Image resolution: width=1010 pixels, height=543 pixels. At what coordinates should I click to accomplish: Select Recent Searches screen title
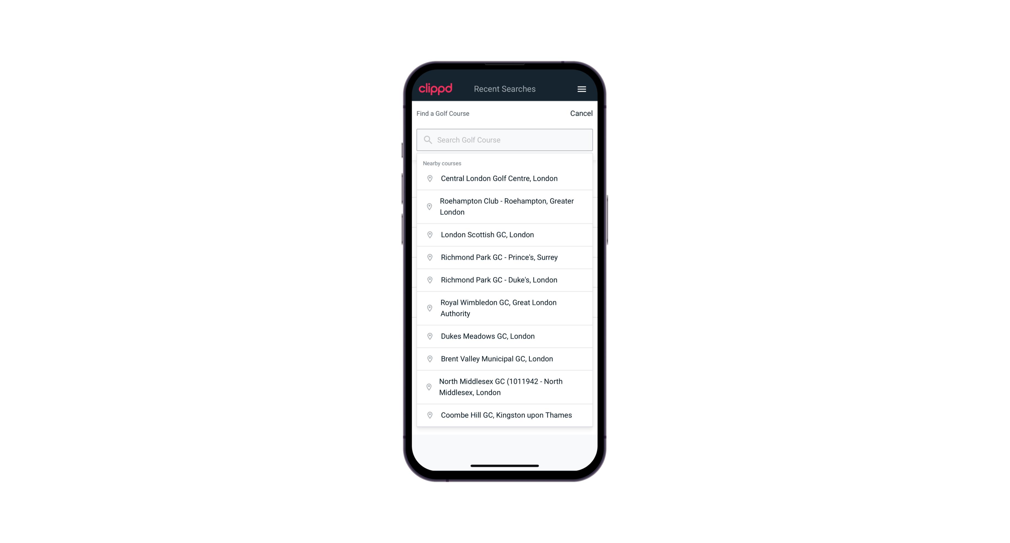pos(505,89)
